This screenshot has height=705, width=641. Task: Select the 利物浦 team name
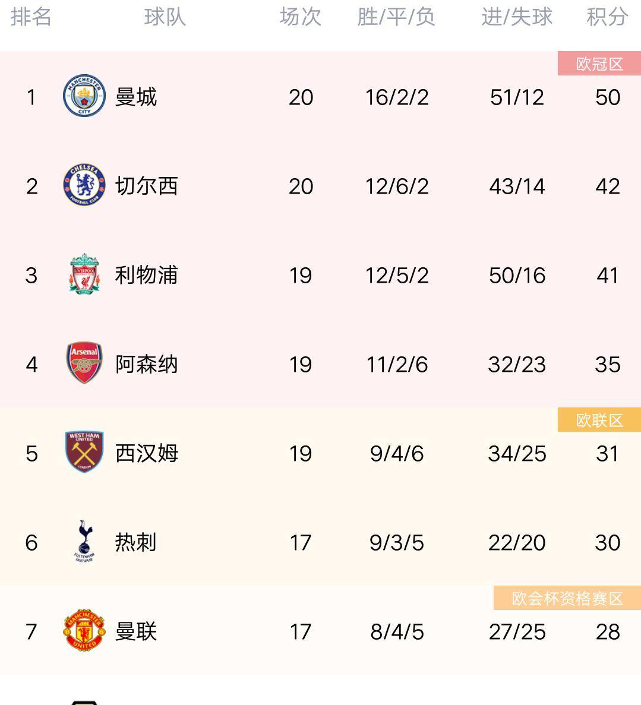pos(147,275)
